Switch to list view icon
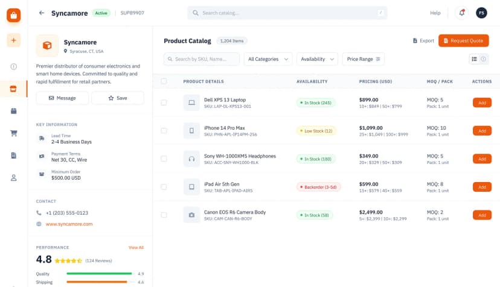This screenshot has height=287, width=500. tap(474, 59)
